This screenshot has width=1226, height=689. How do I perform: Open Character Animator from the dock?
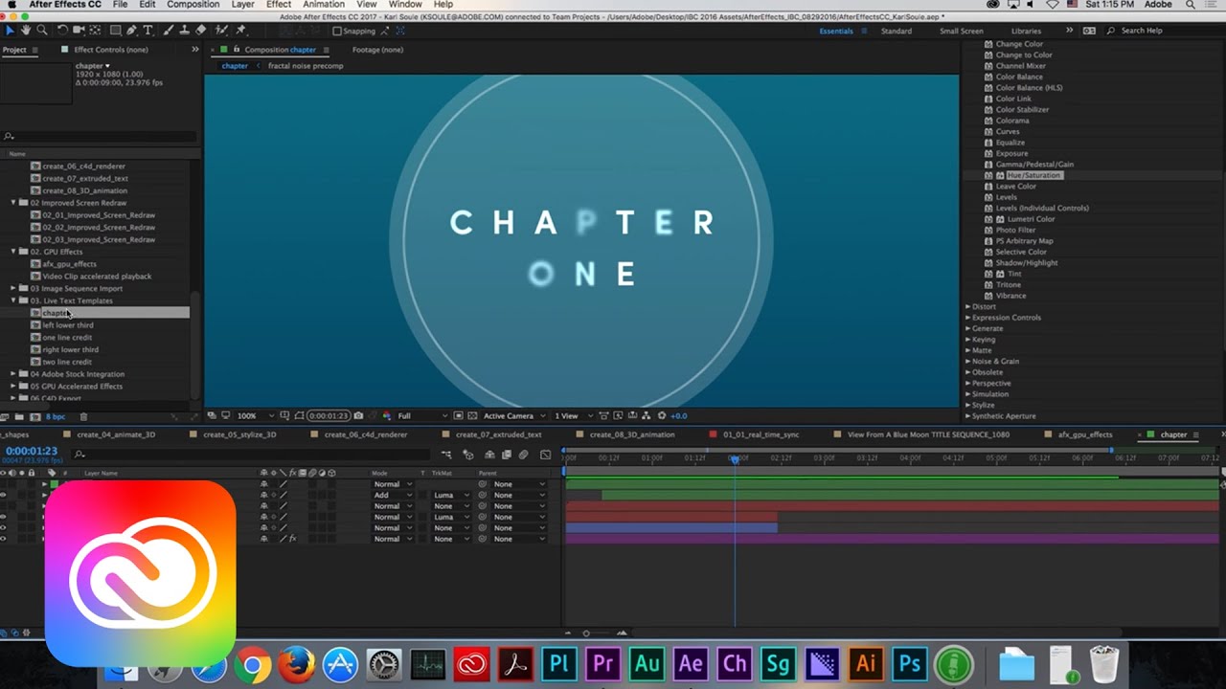pyautogui.click(x=735, y=663)
